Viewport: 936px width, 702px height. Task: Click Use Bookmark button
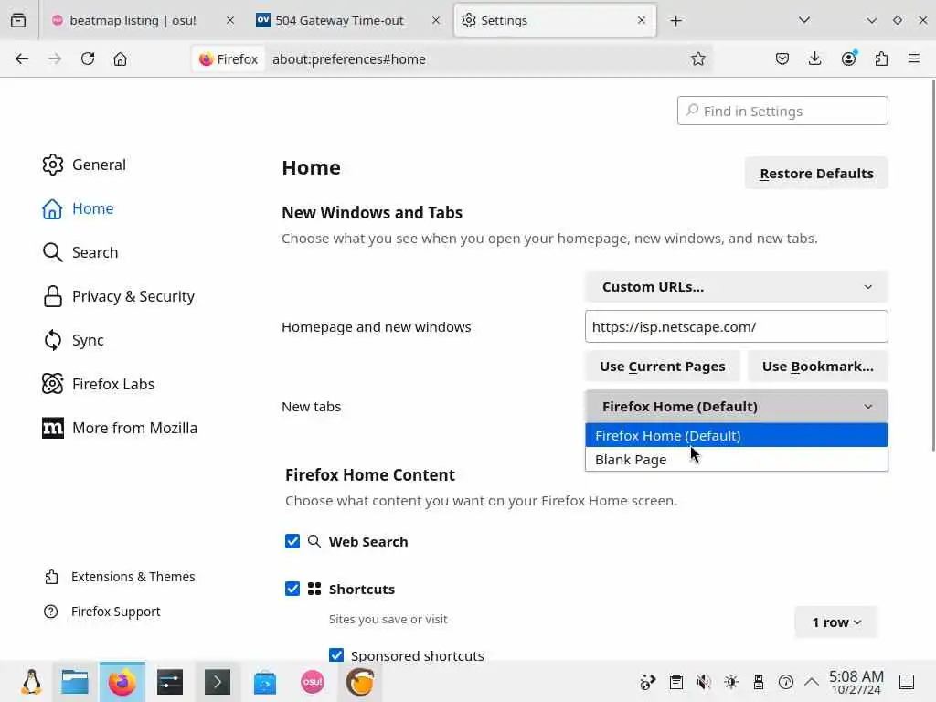[817, 366]
